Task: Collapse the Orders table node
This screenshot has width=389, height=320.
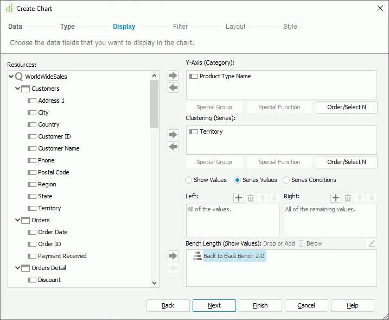Action: tap(18, 220)
